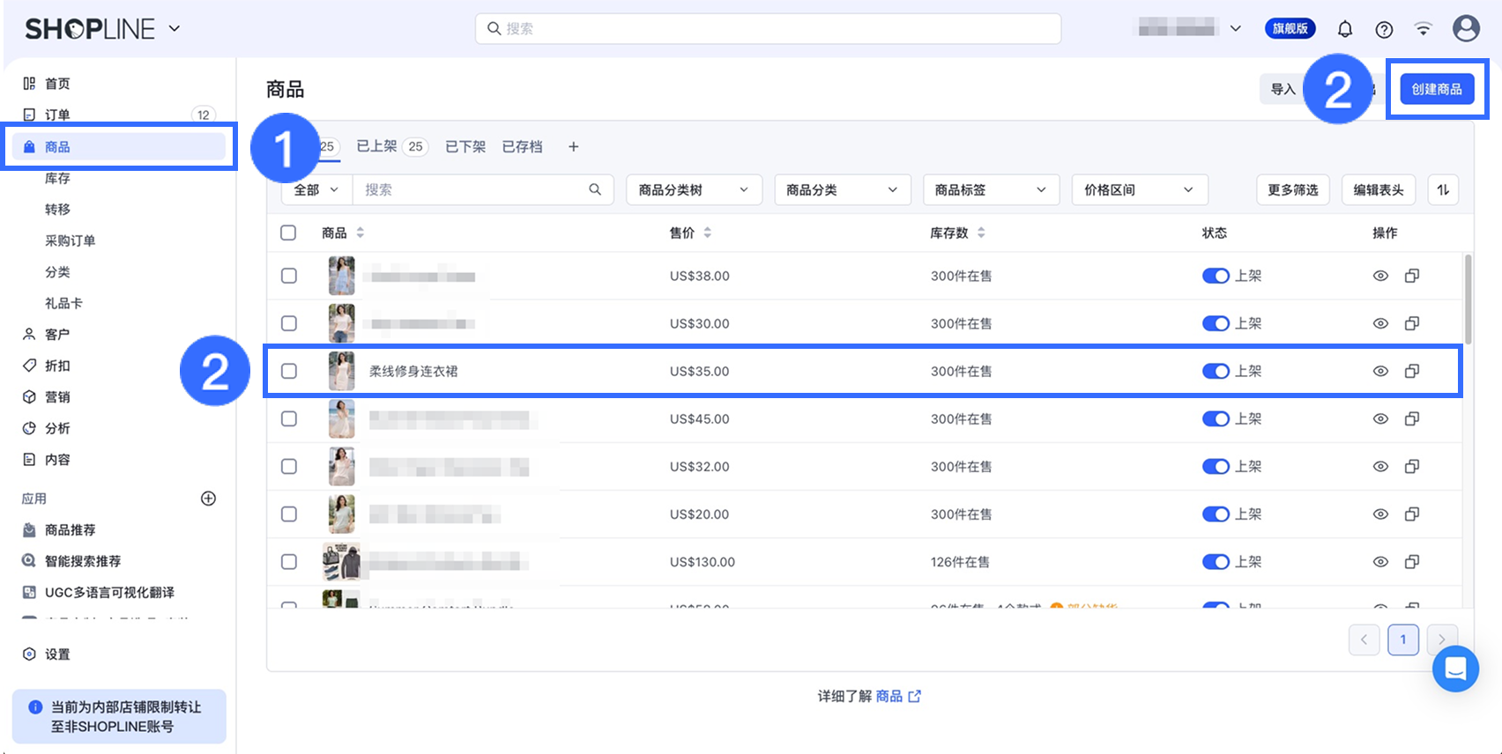Image resolution: width=1502 pixels, height=754 pixels.
Task: Click the 更多筛选 button
Action: point(1292,190)
